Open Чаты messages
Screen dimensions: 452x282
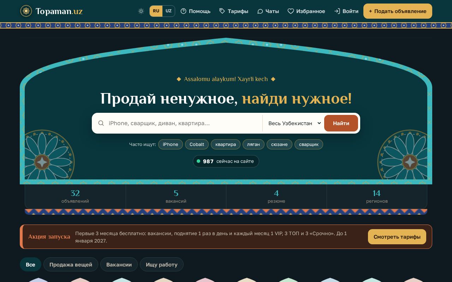268,11
